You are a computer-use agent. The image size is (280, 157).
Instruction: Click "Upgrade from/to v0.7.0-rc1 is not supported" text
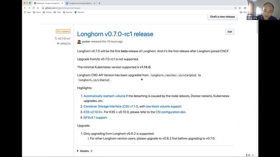[108, 59]
